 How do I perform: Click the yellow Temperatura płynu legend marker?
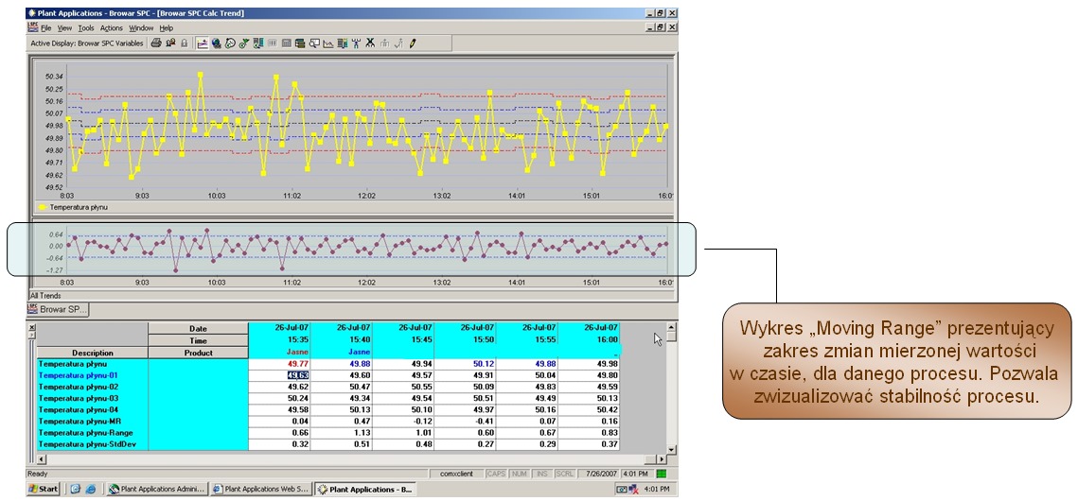43,206
